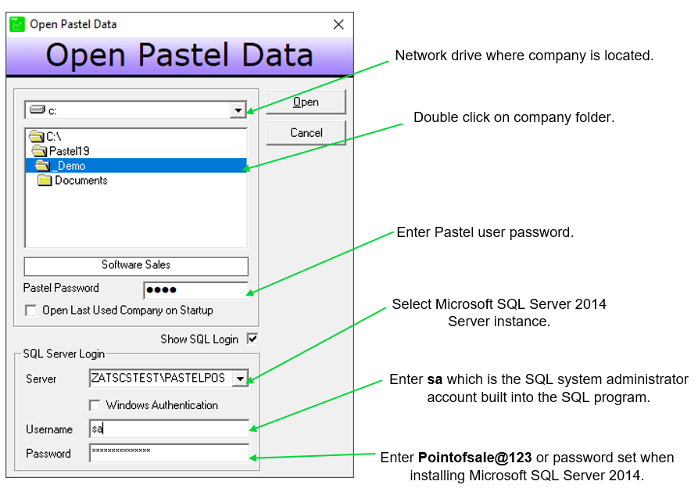Image resolution: width=698 pixels, height=492 pixels.
Task: Click the Username field containing sa
Action: coord(169,429)
